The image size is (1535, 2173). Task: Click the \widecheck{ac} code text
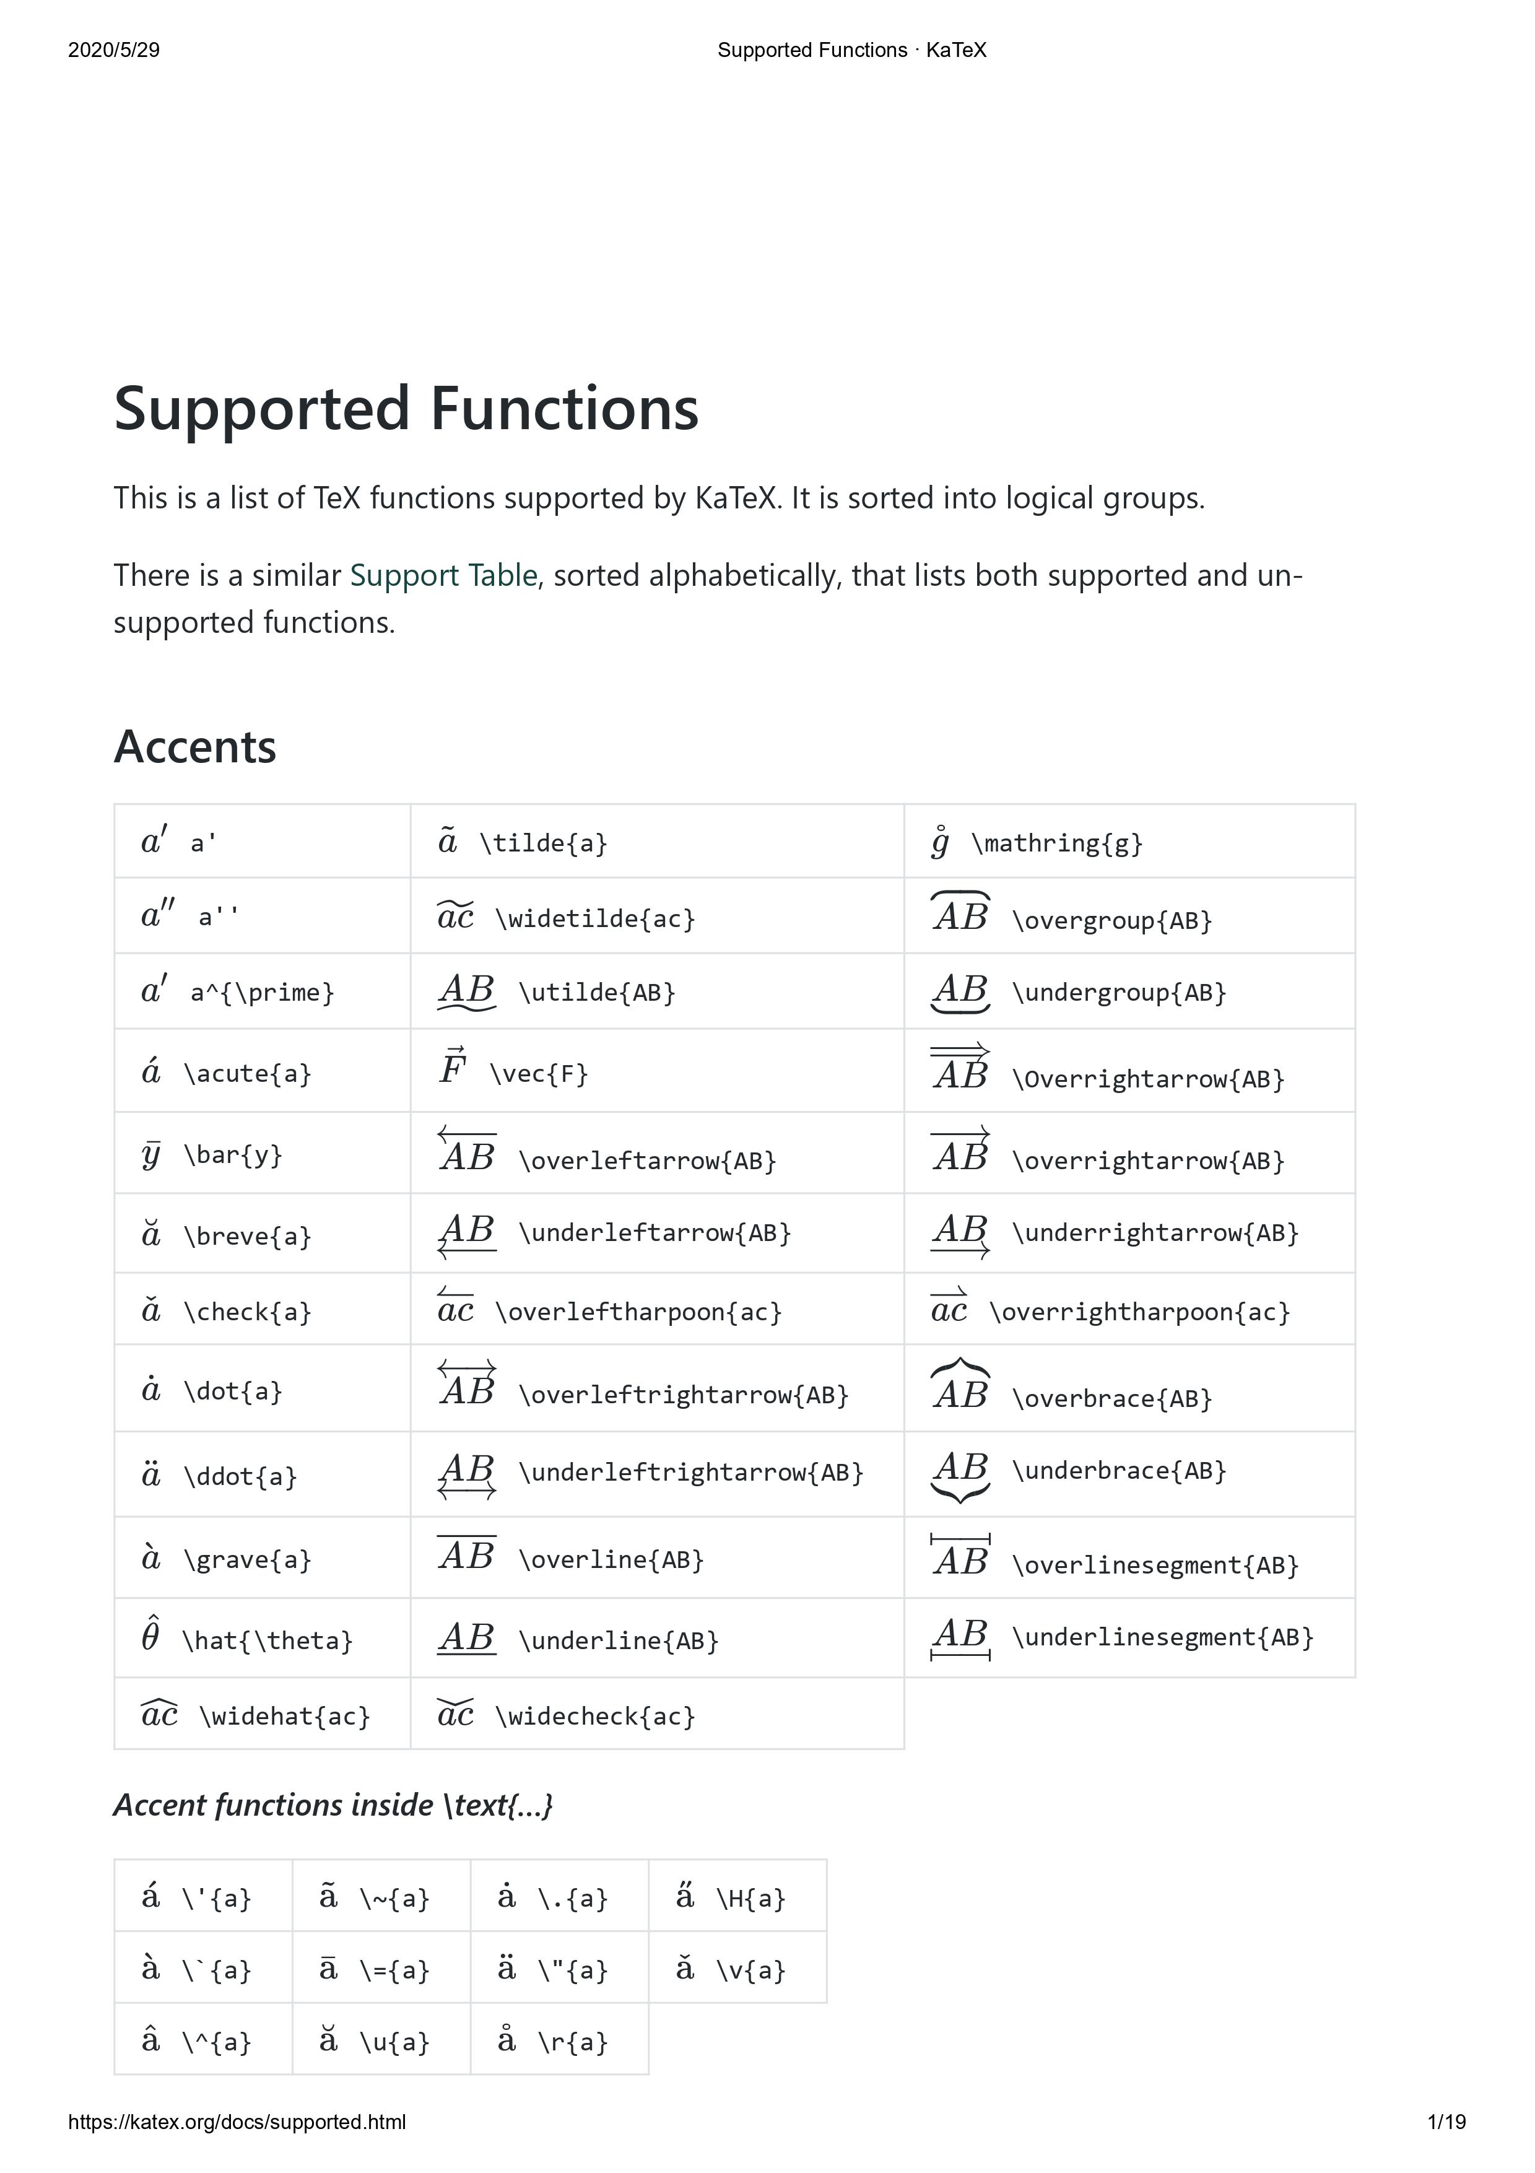[595, 1716]
